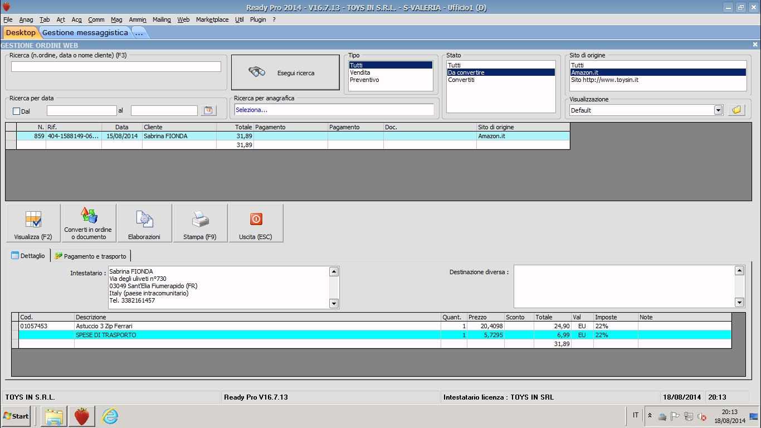This screenshot has height=428, width=761.
Task: Click the Ready Pro strawberry taskbar icon
Action: (82, 416)
